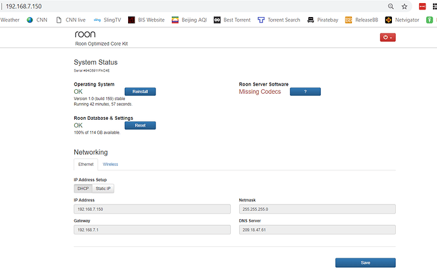
Task: Open the CNN bookmark
Action: click(37, 20)
